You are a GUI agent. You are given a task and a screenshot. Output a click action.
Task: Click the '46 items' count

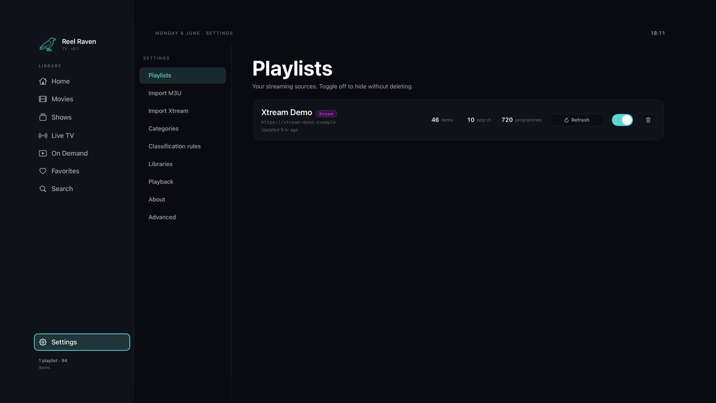click(442, 120)
